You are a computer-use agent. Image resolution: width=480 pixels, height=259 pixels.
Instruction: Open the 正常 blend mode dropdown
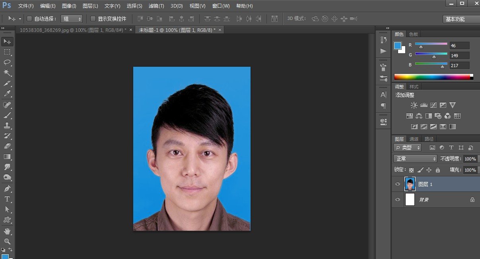coord(415,158)
